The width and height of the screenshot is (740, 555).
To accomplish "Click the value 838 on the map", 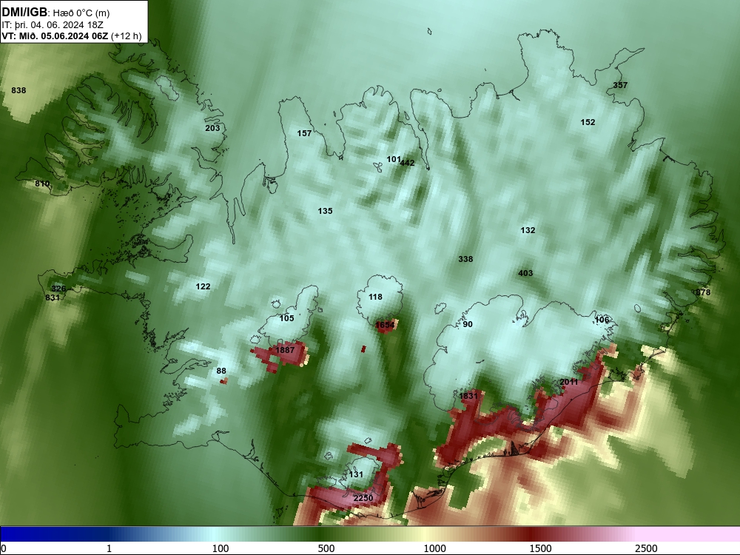I will (19, 90).
